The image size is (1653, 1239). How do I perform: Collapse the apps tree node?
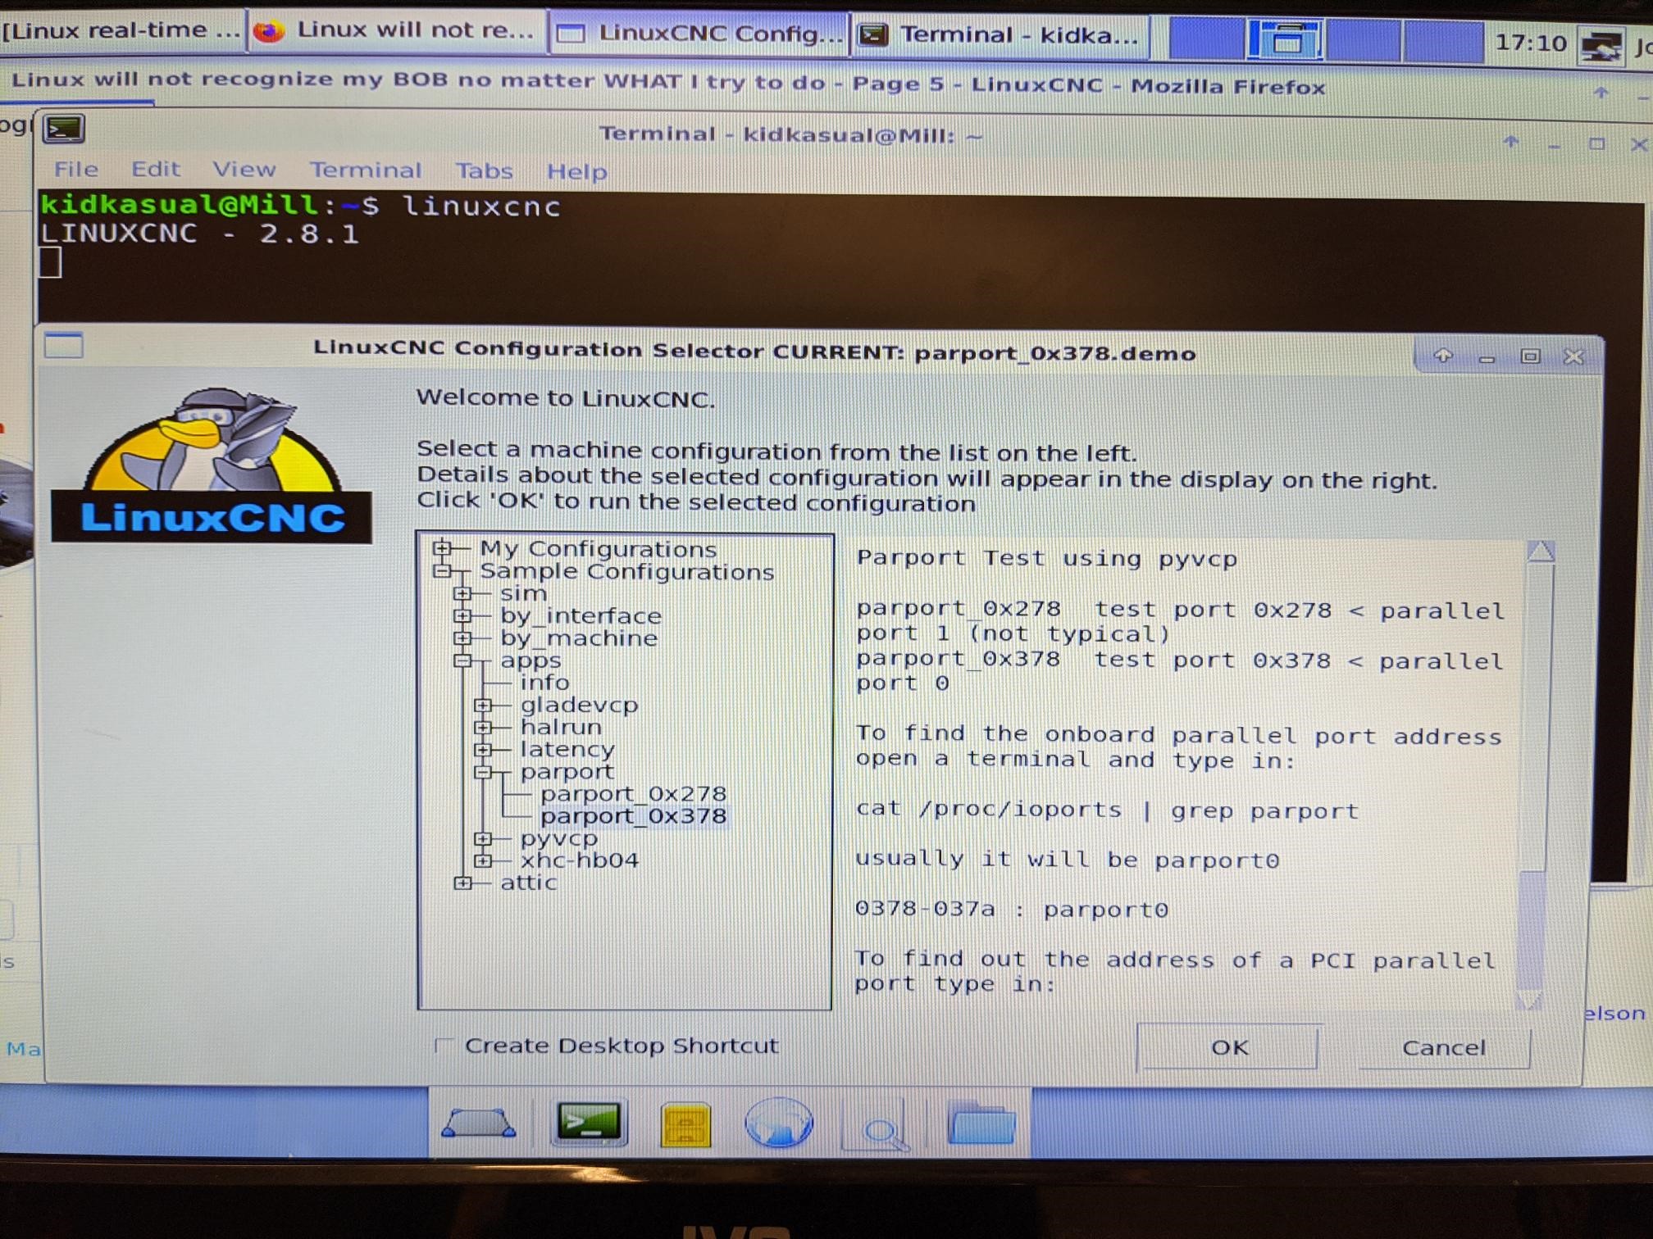point(462,659)
